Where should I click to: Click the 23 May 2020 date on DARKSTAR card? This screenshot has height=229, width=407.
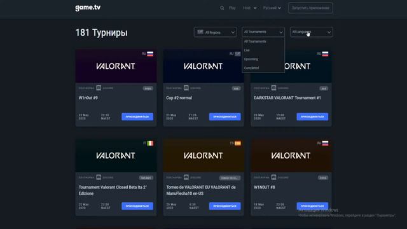point(259,116)
